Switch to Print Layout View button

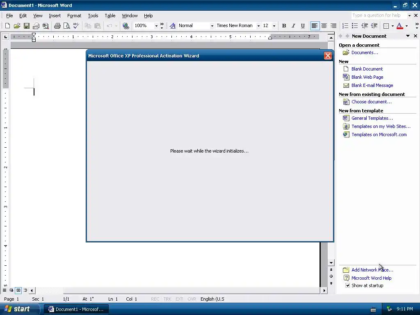[18, 290]
